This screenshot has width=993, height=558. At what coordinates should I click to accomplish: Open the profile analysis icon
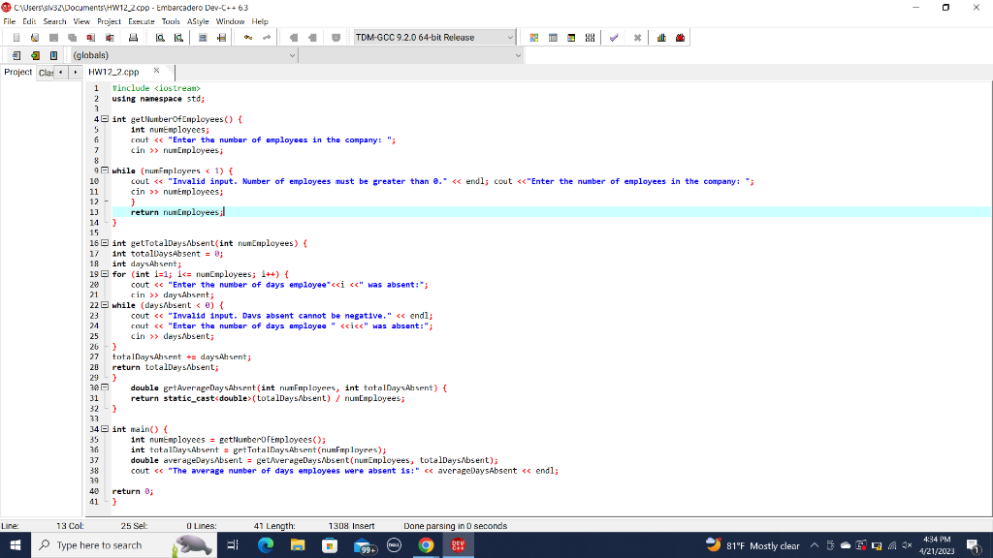coord(660,37)
